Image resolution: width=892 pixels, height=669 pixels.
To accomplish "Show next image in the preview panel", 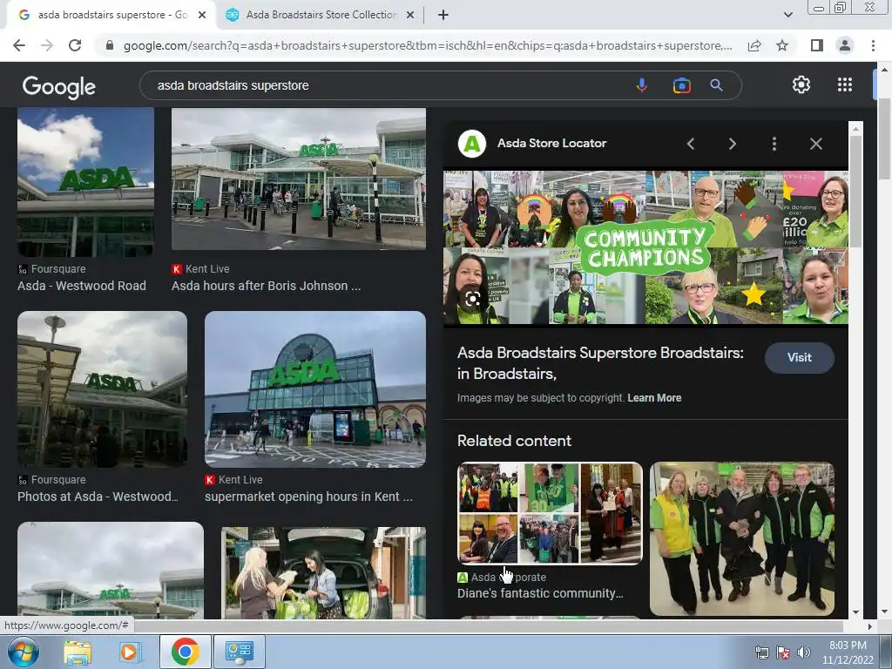I will coord(732,144).
